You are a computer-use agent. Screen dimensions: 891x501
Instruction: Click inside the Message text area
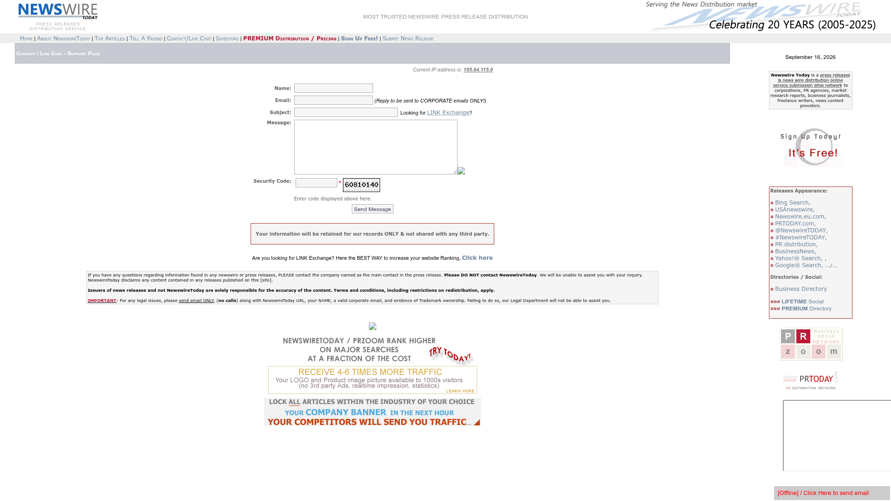tap(376, 147)
